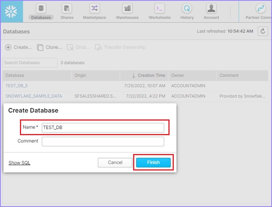Click Finish to create the database
This screenshot has height=207, width=272.
click(153, 162)
